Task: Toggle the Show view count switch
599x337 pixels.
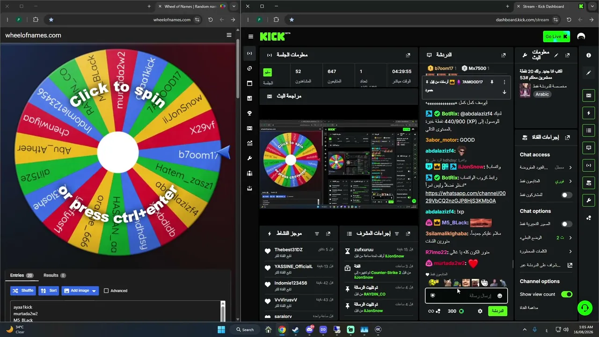Action: pyautogui.click(x=567, y=294)
